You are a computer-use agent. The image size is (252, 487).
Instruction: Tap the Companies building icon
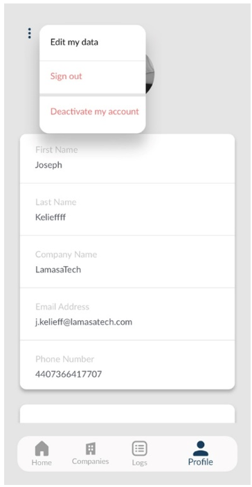tap(91, 449)
